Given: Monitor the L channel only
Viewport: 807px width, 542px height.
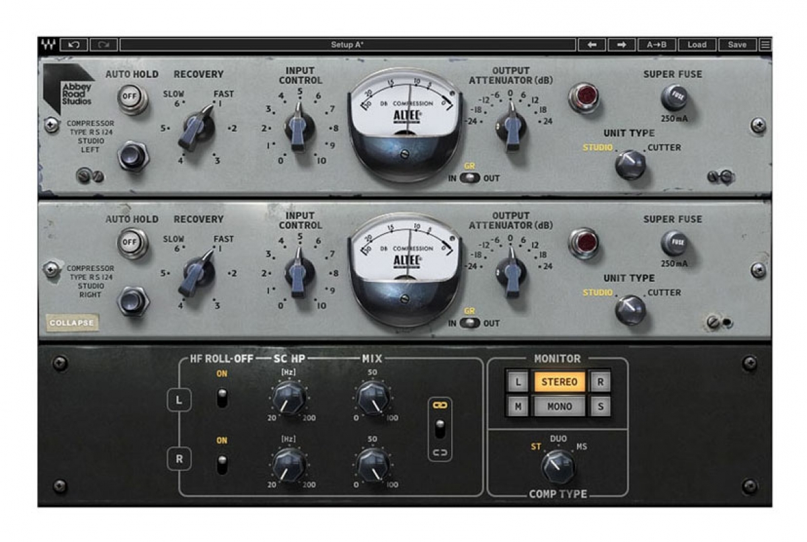Looking at the screenshot, I should 517,382.
